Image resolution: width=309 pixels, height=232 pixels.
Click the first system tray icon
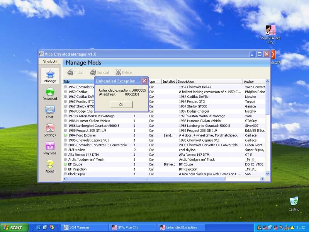click(x=259, y=227)
